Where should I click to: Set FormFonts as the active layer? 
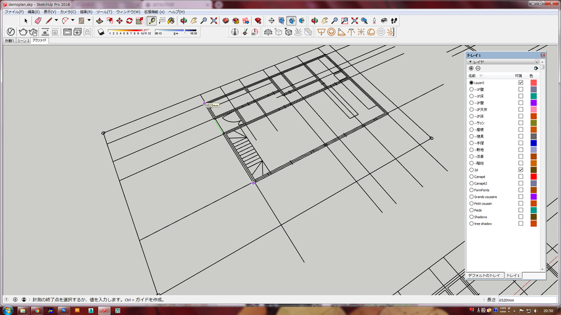471,190
